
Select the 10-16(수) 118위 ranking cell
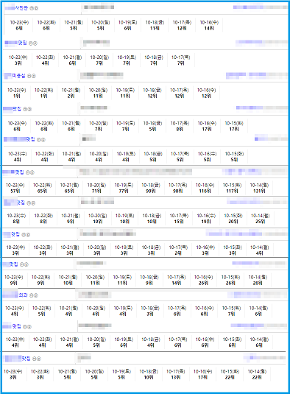[x=205, y=188]
